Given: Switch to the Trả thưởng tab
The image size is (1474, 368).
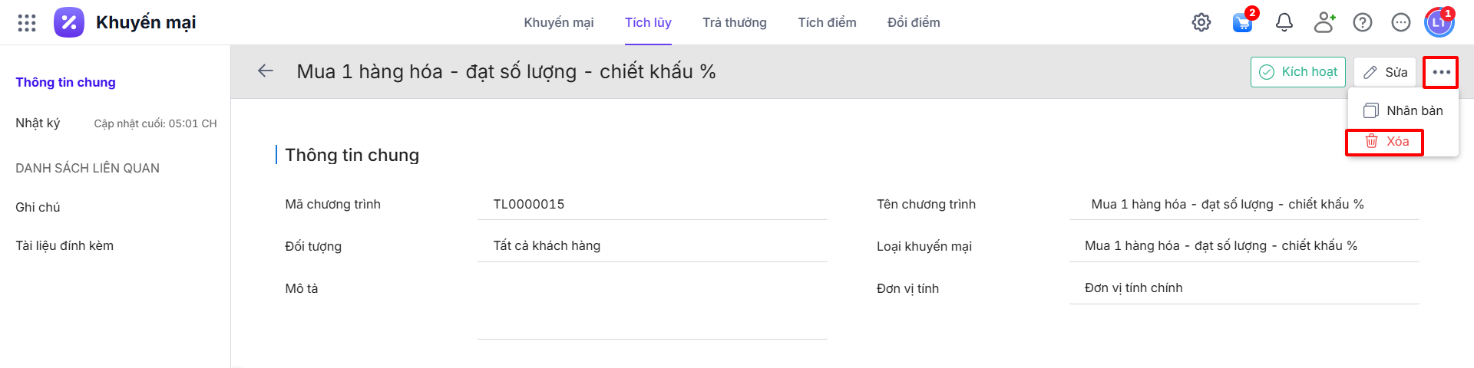Looking at the screenshot, I should click(734, 22).
